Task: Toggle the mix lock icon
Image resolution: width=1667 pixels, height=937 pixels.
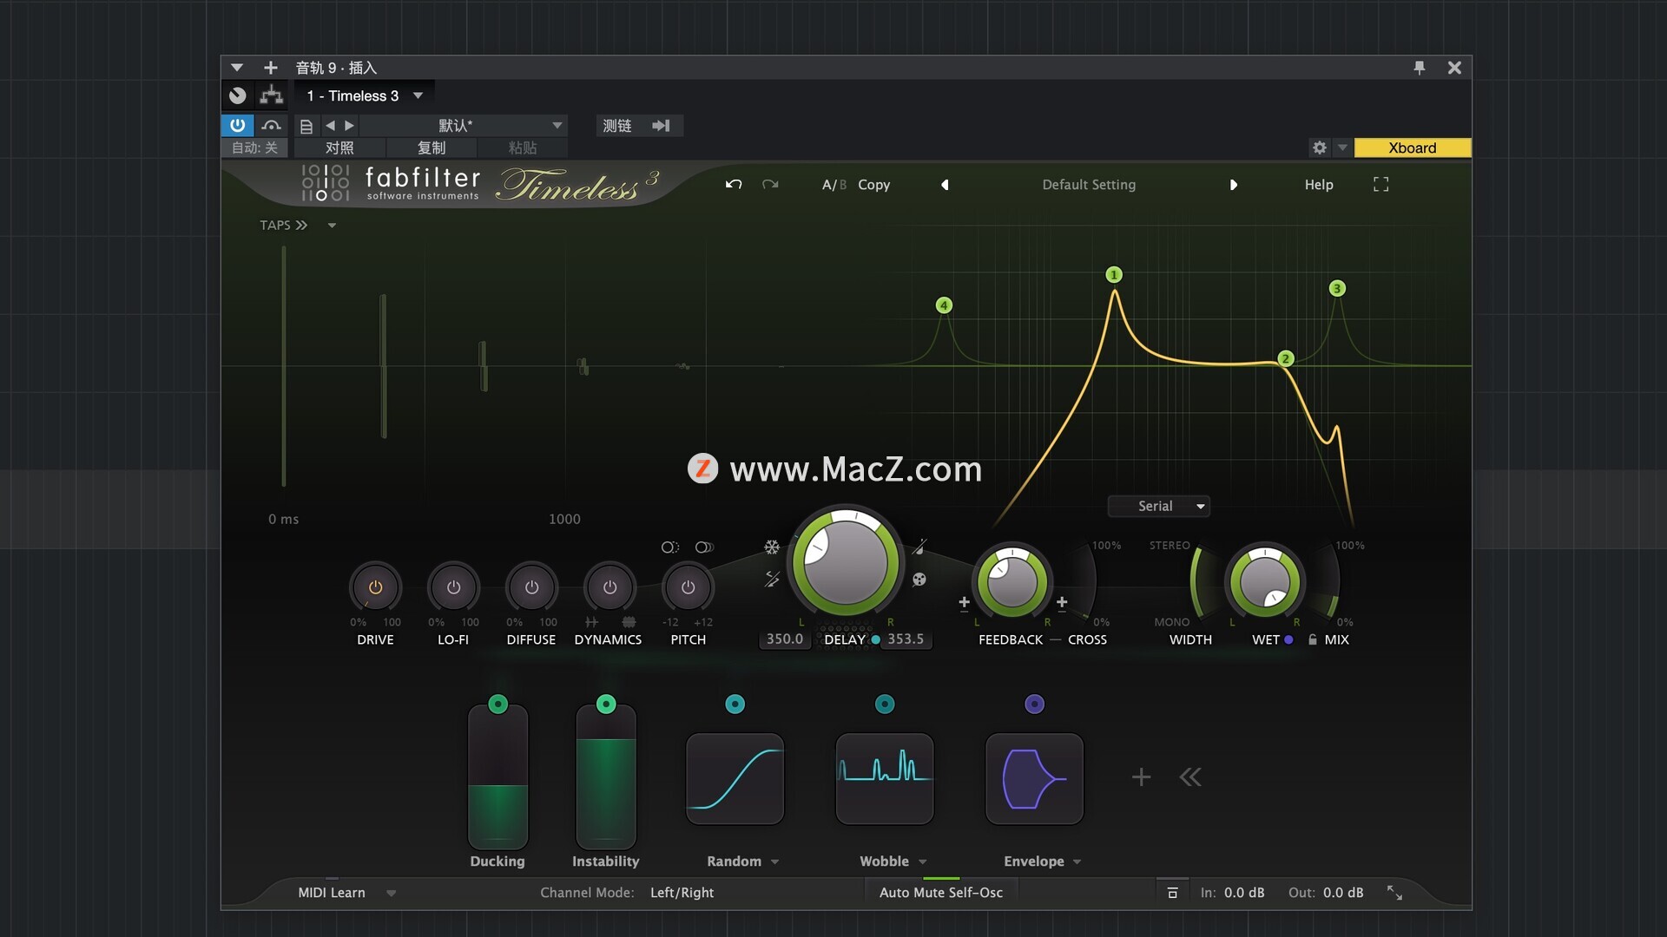Action: click(1313, 639)
